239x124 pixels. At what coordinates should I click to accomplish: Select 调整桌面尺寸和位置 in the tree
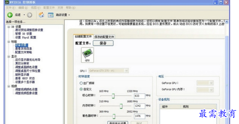pyautogui.click(x=28, y=71)
